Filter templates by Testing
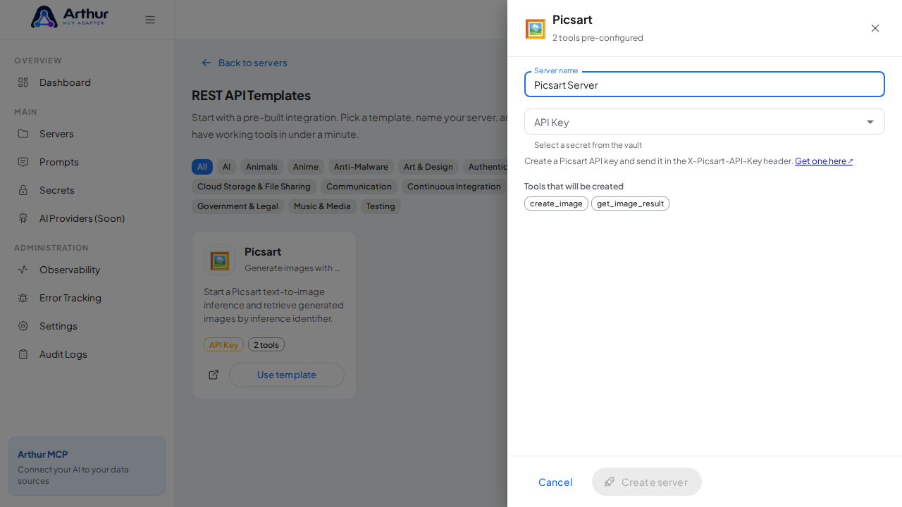The height and width of the screenshot is (507, 902). point(381,206)
